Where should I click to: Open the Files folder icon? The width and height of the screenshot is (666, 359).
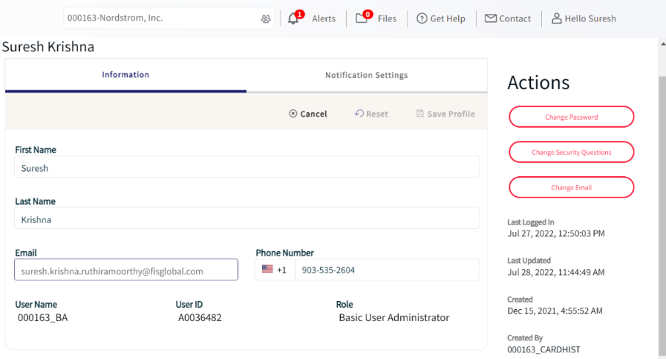(362, 18)
